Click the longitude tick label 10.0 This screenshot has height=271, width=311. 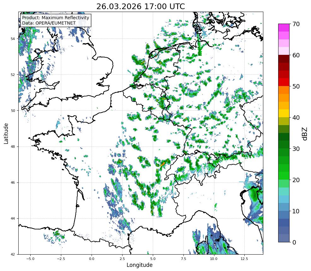pos(214,259)
